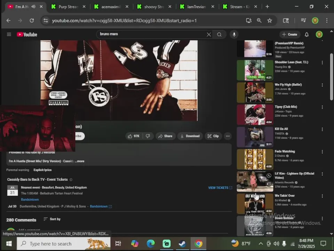Click the Chrome address bar URL
Image resolution: width=334 pixels, height=251 pixels.
coord(125,21)
